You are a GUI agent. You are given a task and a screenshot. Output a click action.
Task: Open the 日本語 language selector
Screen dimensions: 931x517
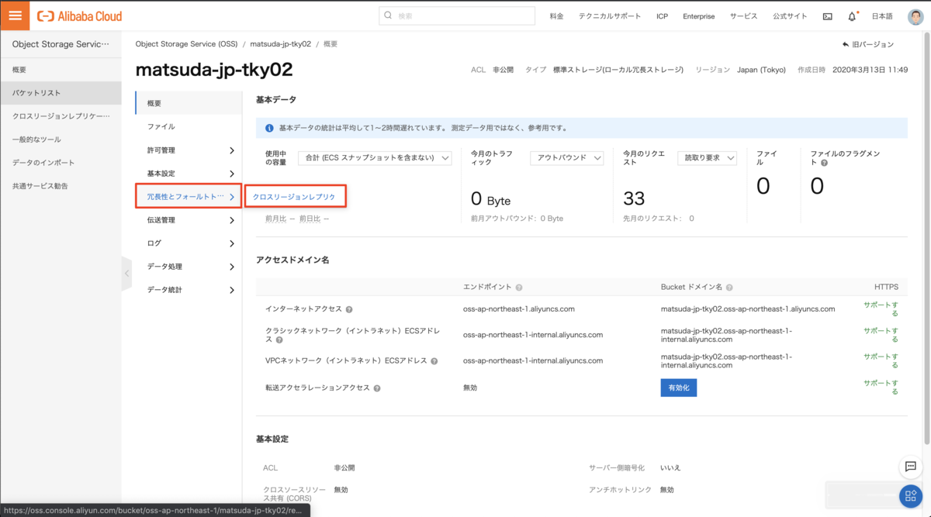coord(882,16)
